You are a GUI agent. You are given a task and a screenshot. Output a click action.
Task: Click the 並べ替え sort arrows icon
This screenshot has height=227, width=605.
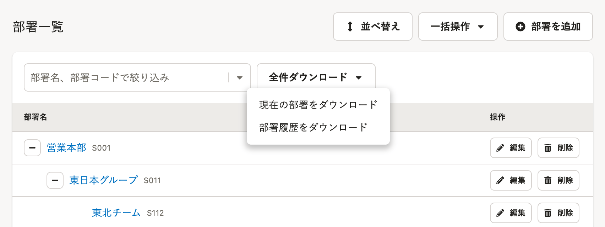tap(350, 27)
